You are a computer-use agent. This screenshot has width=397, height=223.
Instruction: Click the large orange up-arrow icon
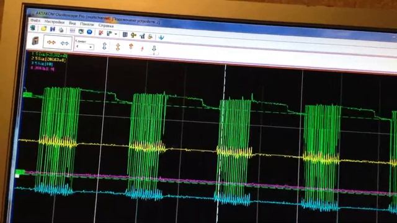coord(131,46)
